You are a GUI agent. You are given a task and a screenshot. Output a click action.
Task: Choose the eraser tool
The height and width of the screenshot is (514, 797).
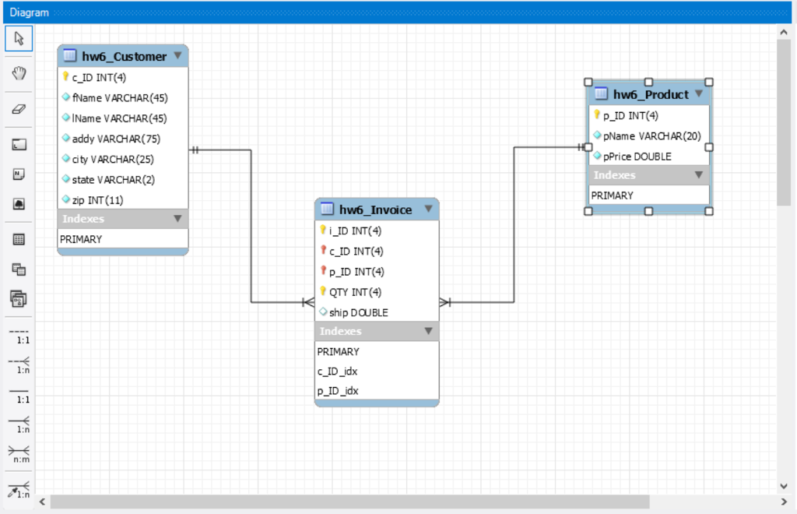(19, 110)
